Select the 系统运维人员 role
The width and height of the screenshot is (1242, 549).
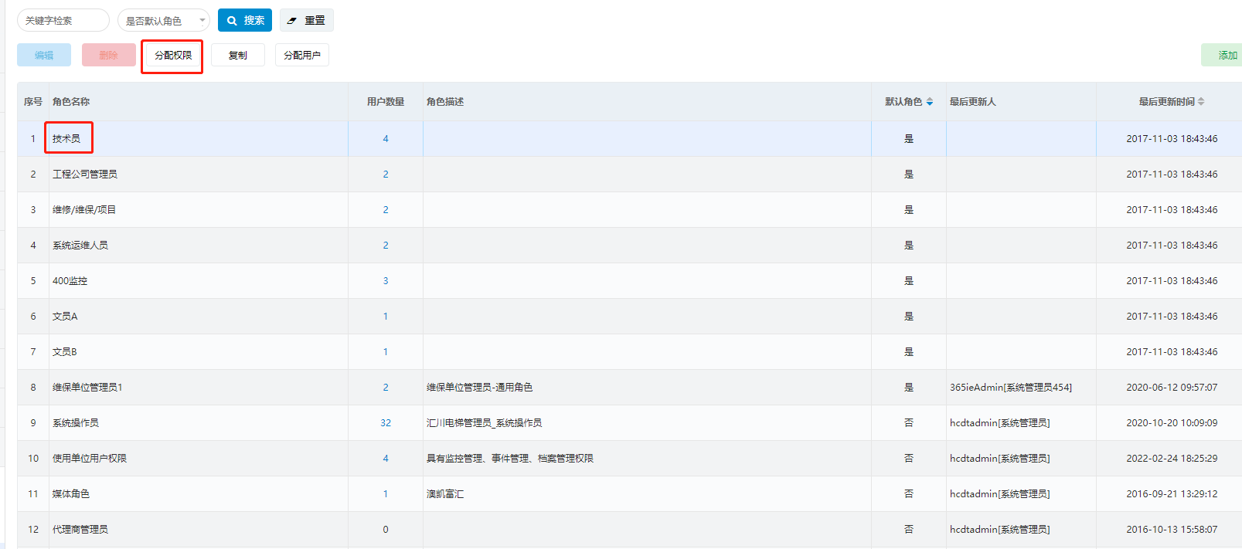[80, 246]
